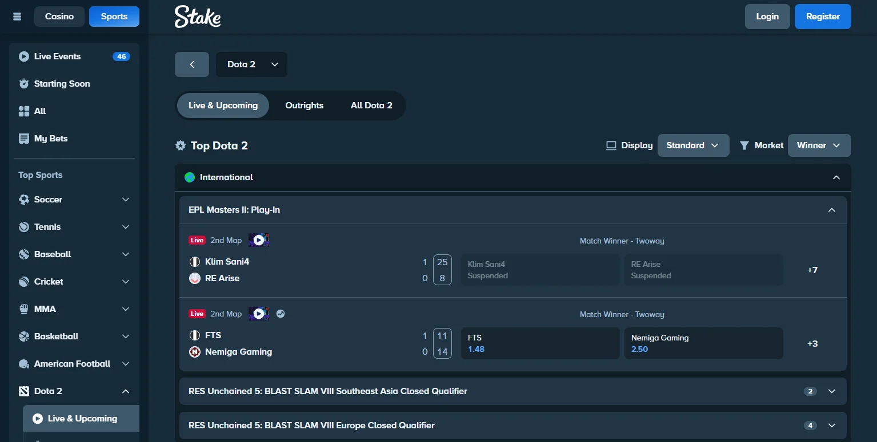Expand the BLAST SLAM VIII Europe qualifier
The image size is (877, 442).
(x=832, y=425)
